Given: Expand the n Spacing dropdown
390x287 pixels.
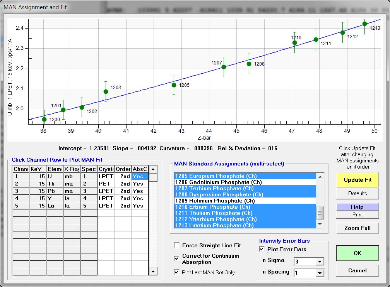Looking at the screenshot, I should click(x=320, y=273).
